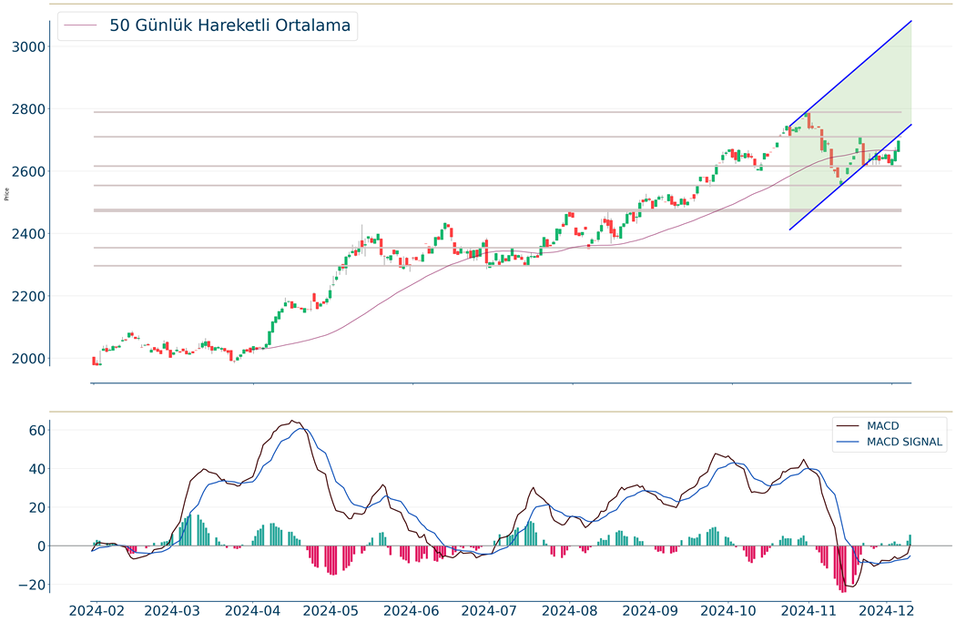The height and width of the screenshot is (622, 956).
Task: Select the "MACD" legend label
Action: tap(883, 425)
